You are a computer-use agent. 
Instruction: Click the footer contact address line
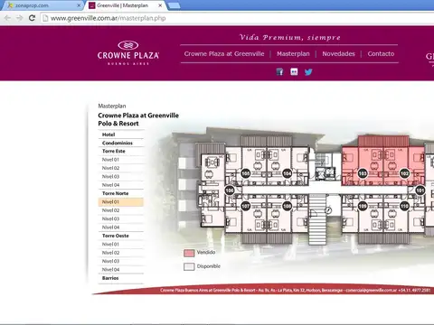point(296,290)
